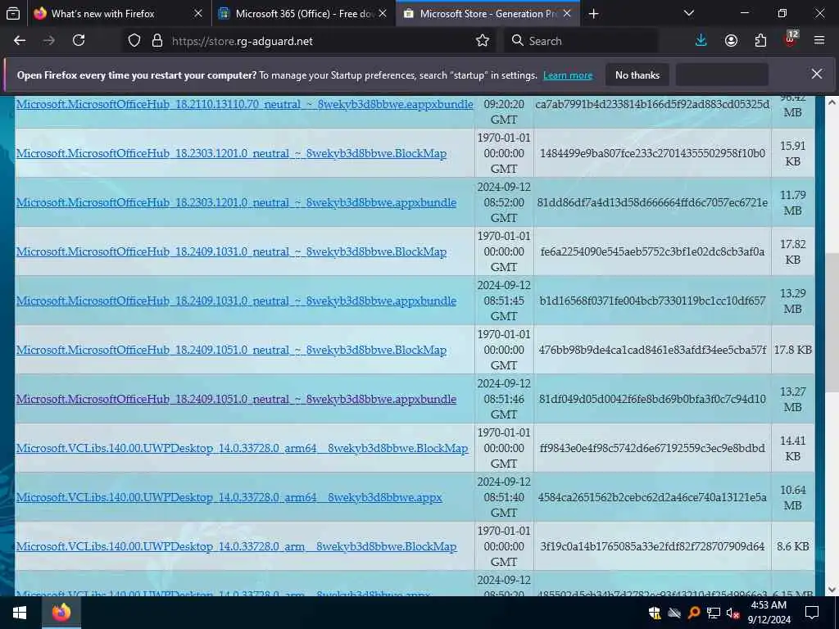
Task: List all tabs dropdown arrow
Action: coord(689,13)
